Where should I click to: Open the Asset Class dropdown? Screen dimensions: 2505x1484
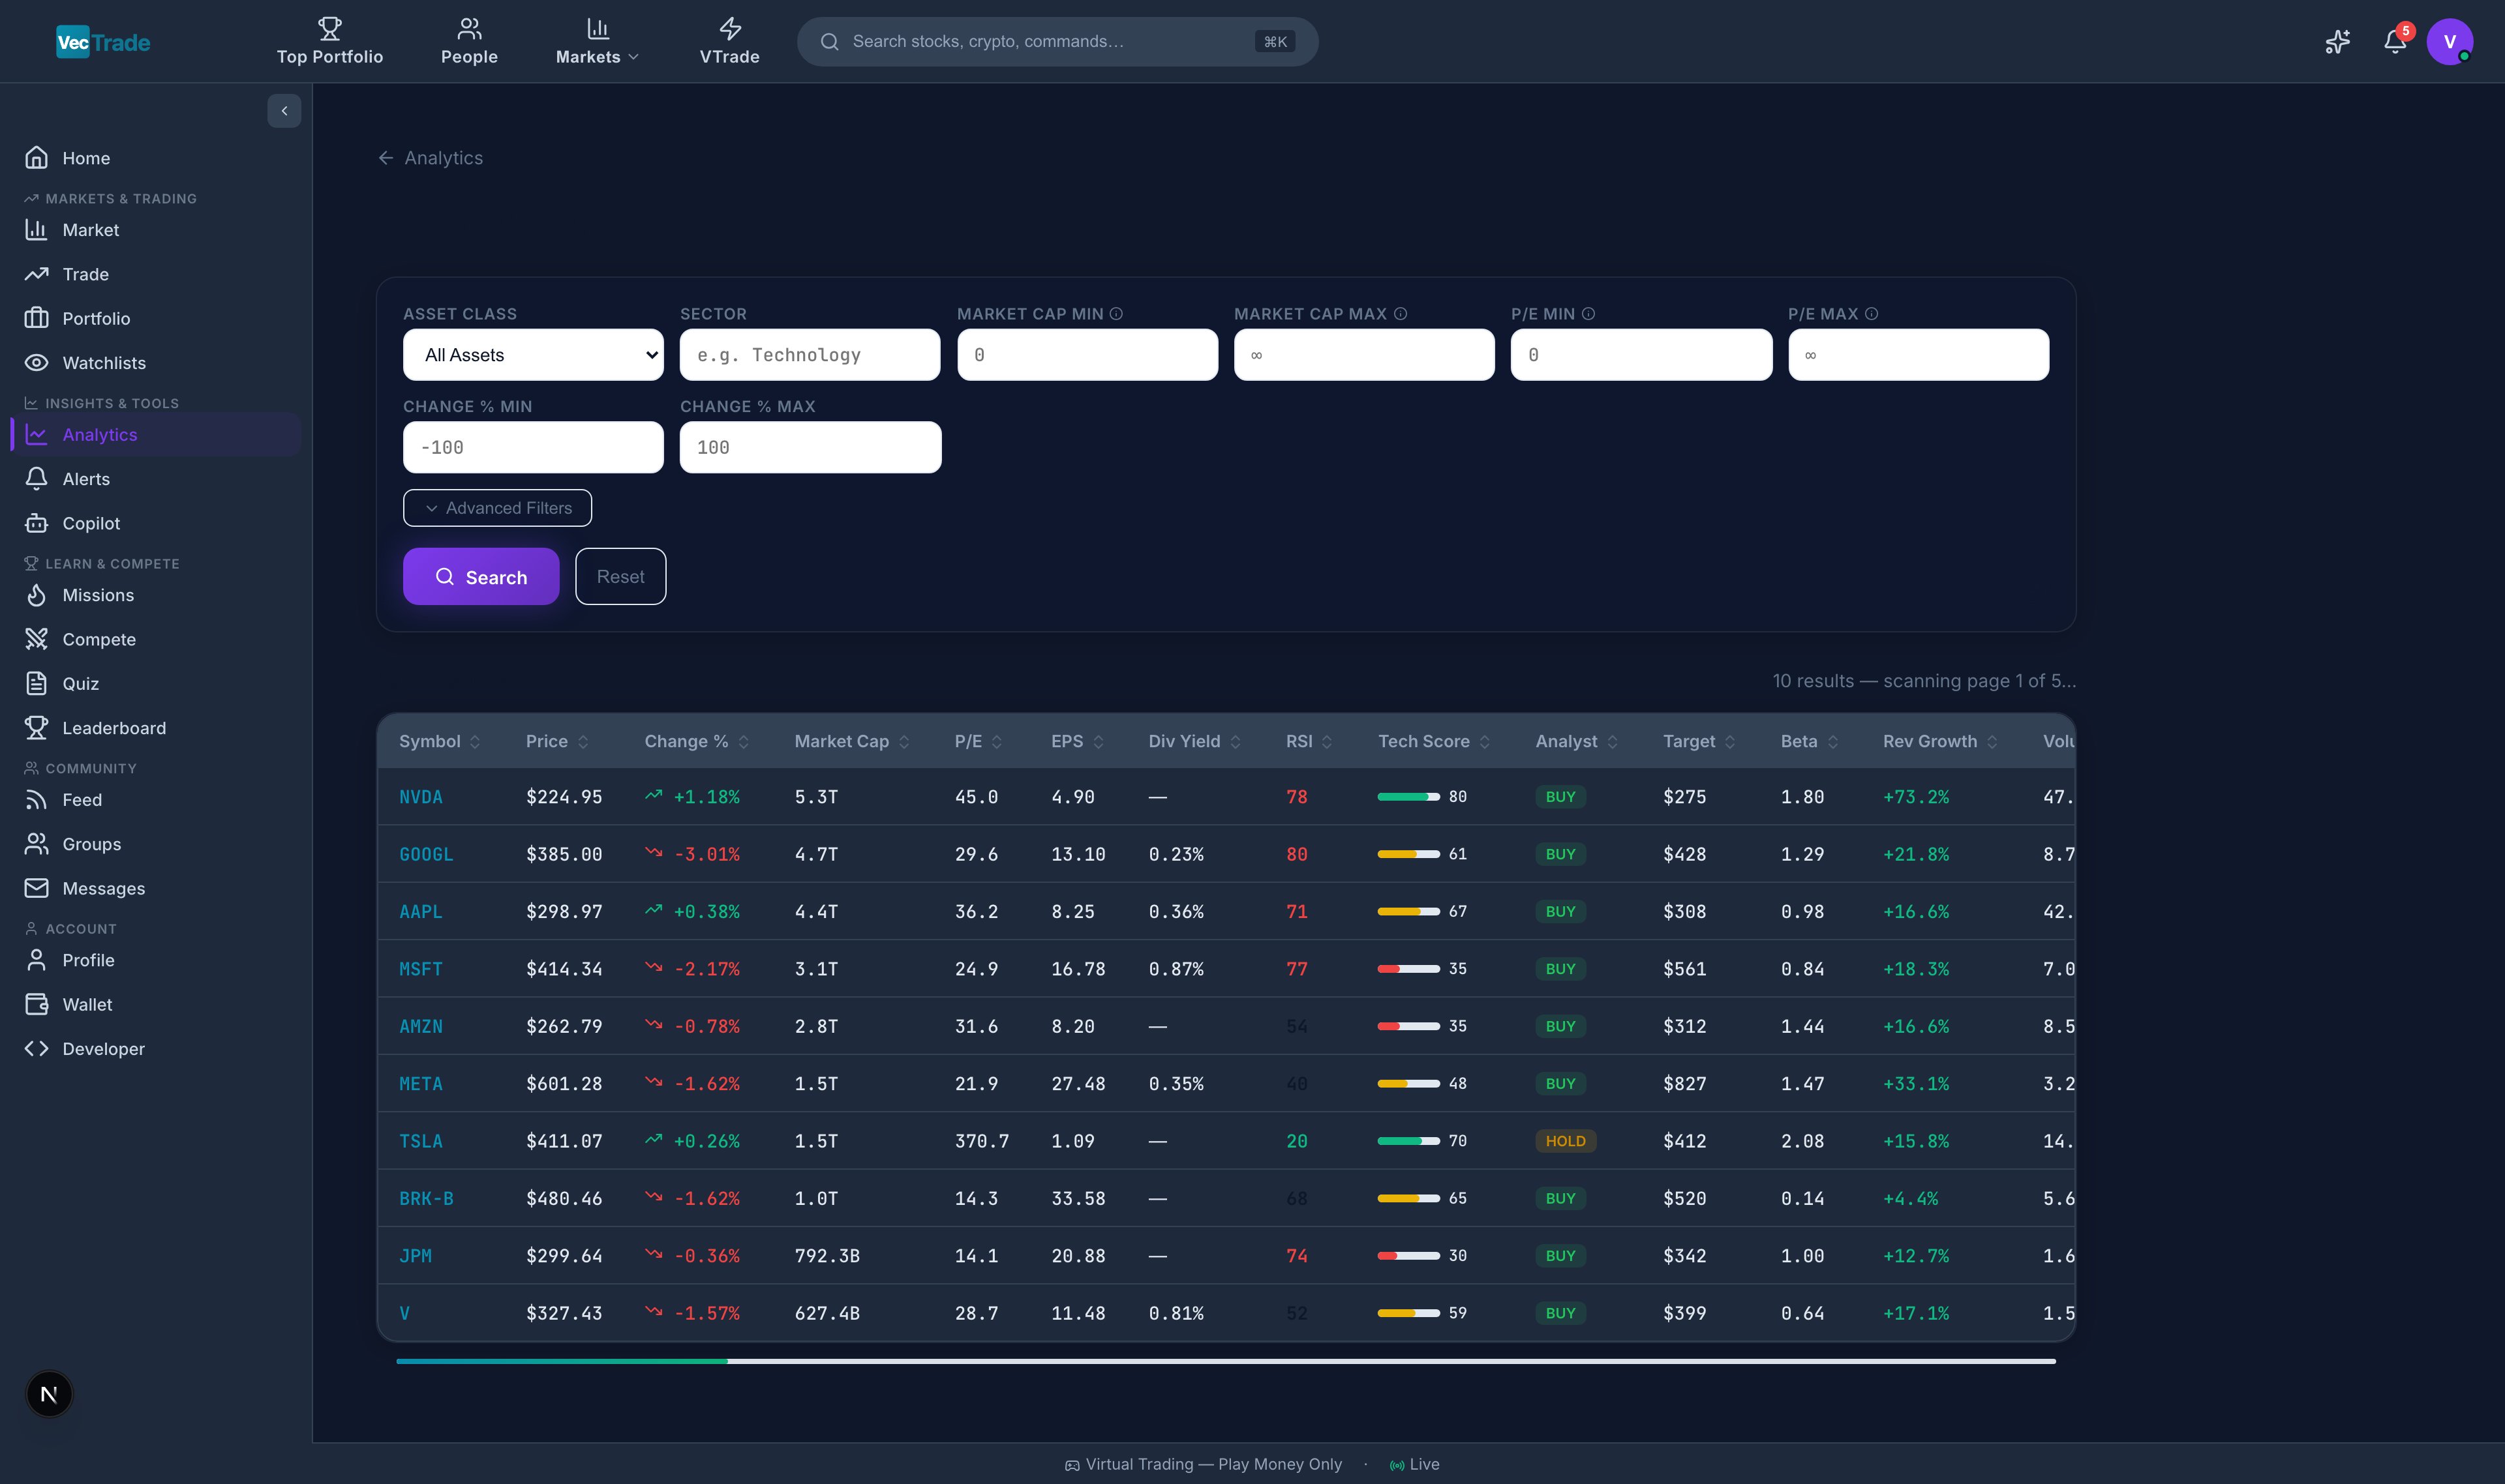click(x=533, y=355)
